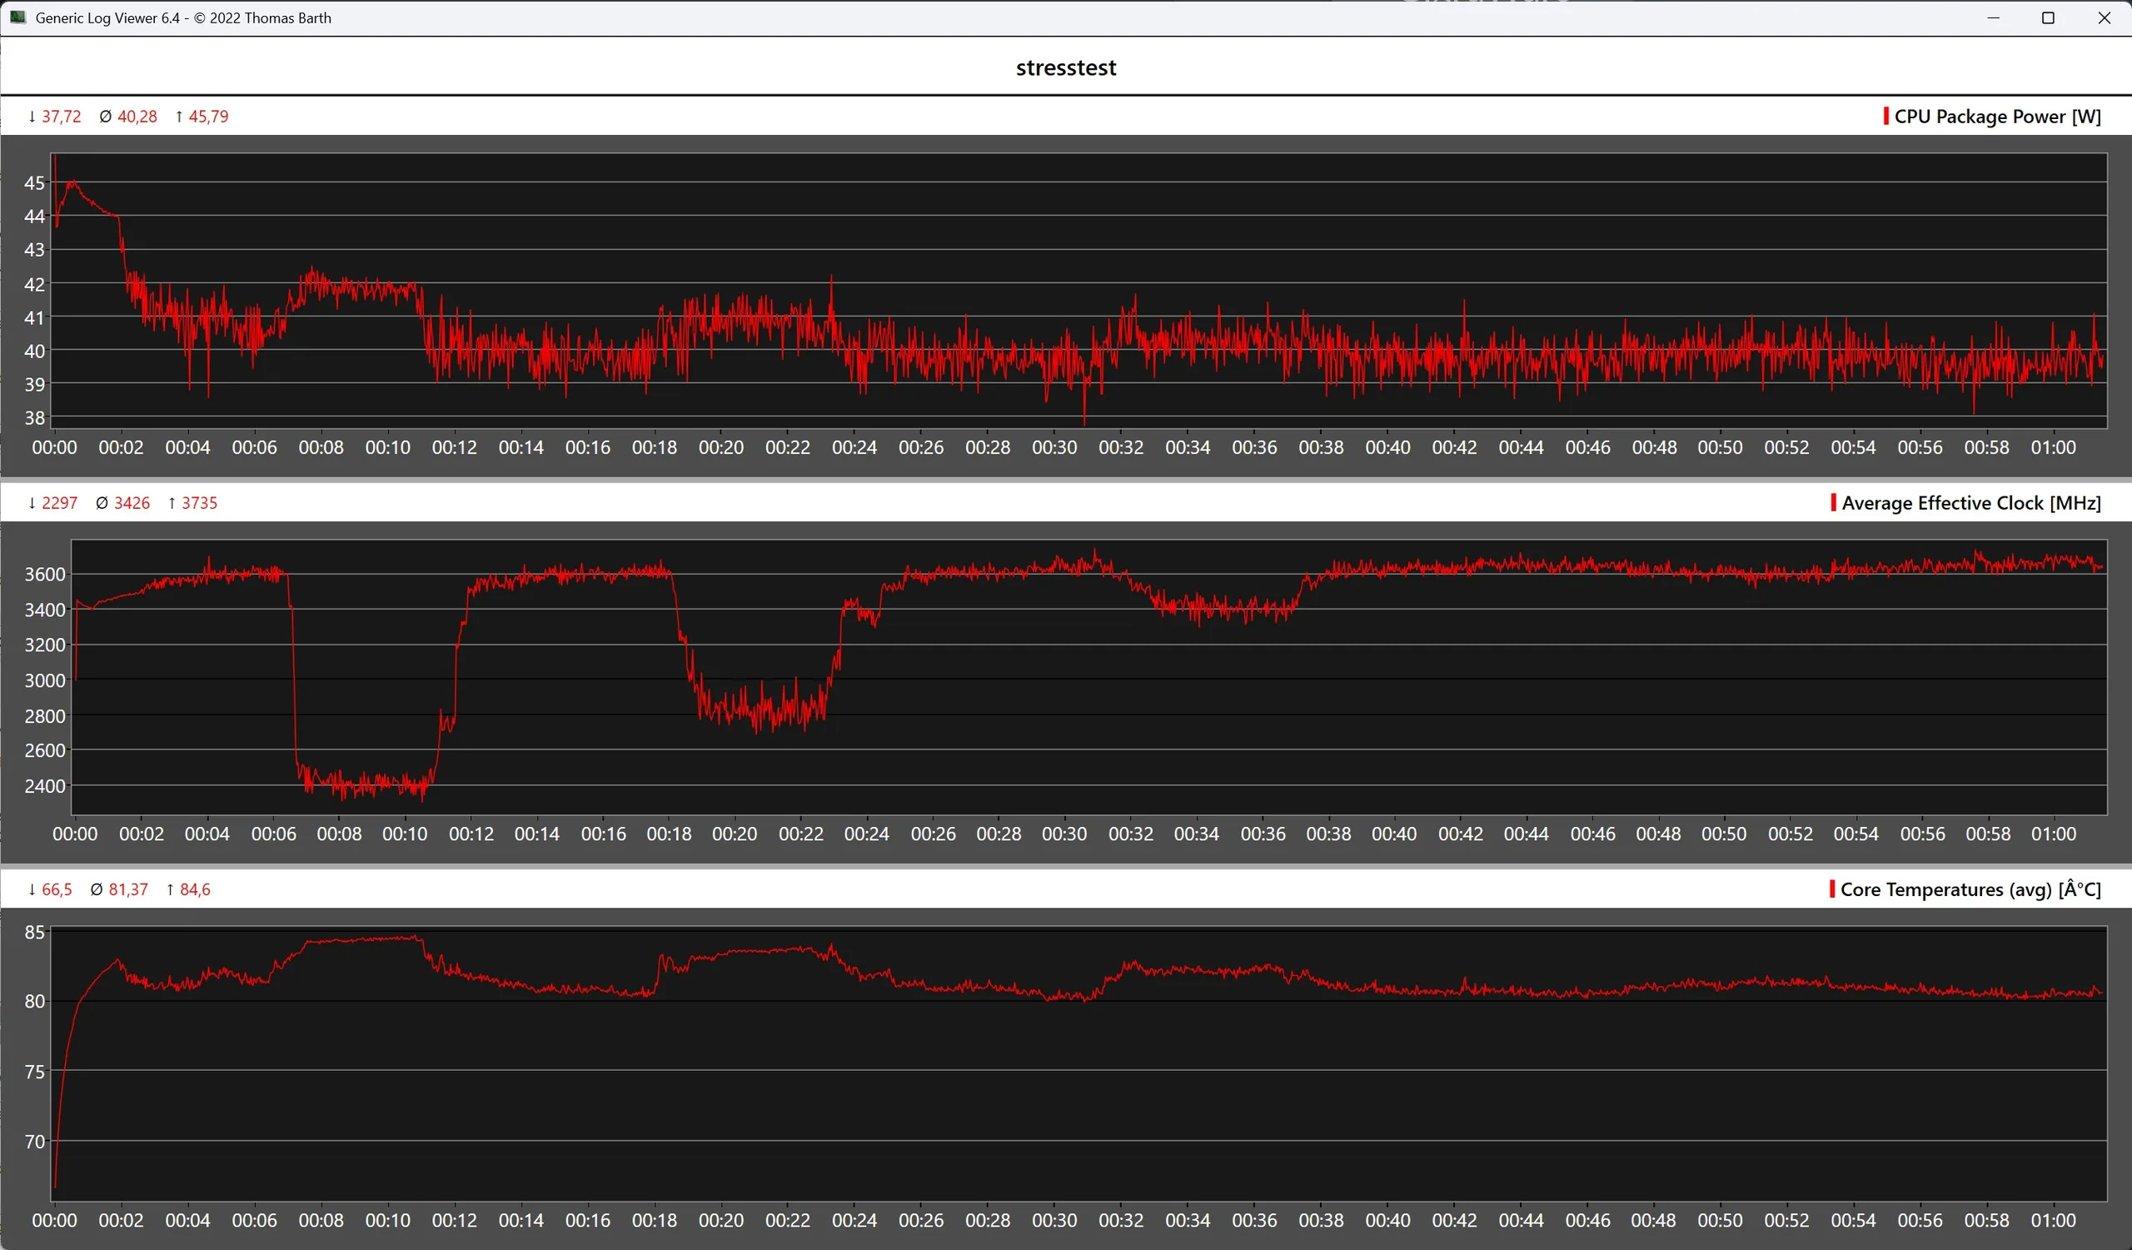Click the power minimum value 37,72
The height and width of the screenshot is (1250, 2132).
(x=61, y=117)
